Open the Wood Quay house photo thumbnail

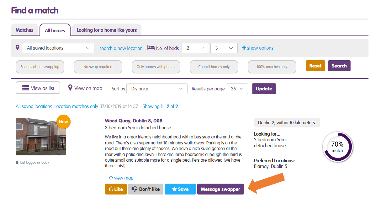pos(41,137)
